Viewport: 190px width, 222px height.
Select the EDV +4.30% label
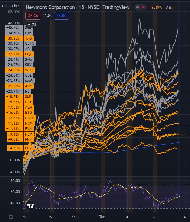click(x=20, y=148)
